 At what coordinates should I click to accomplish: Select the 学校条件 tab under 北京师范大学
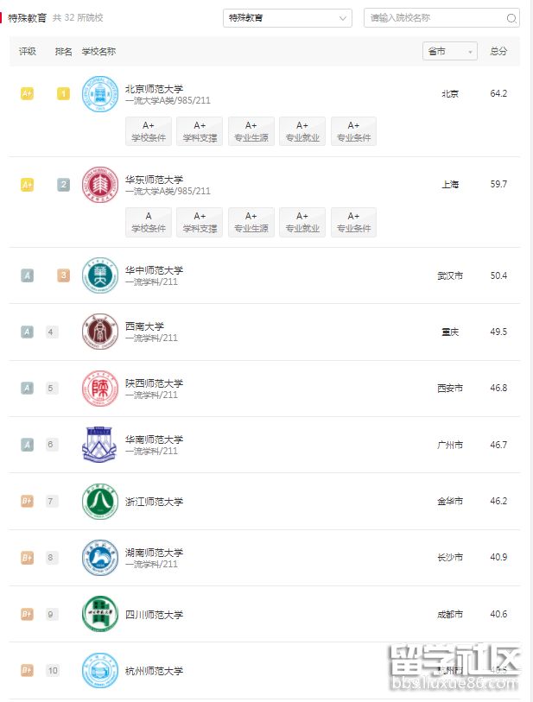[149, 131]
